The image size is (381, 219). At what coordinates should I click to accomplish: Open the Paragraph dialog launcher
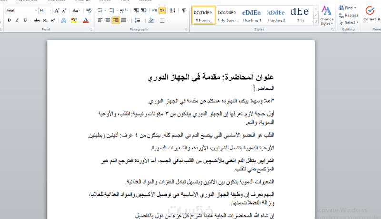(x=186, y=30)
